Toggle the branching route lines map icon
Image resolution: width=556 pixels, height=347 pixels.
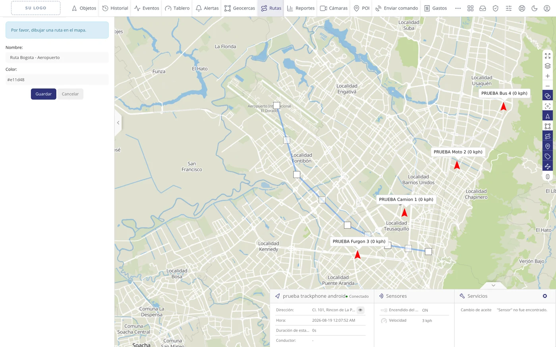(548, 167)
